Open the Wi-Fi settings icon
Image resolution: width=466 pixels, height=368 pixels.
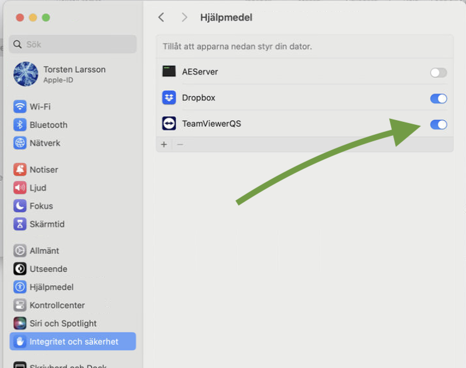coord(20,107)
